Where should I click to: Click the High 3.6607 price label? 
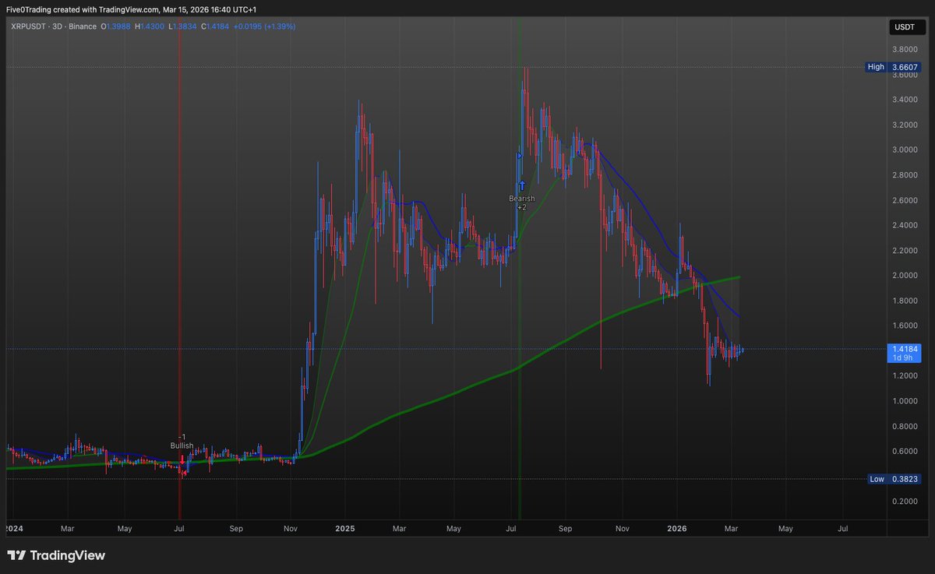point(894,67)
